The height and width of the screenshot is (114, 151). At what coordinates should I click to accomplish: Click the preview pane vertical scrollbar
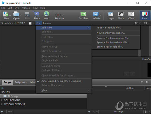coord(139,53)
